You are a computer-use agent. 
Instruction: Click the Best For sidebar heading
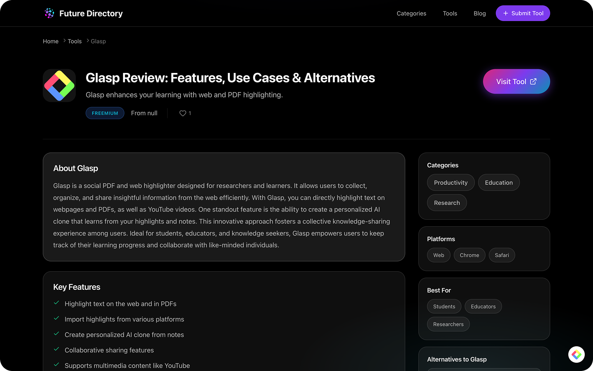(x=439, y=290)
